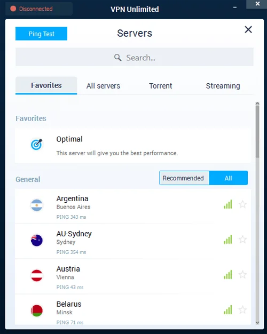Click the Argentina flag icon
267x334 pixels.
tap(37, 205)
